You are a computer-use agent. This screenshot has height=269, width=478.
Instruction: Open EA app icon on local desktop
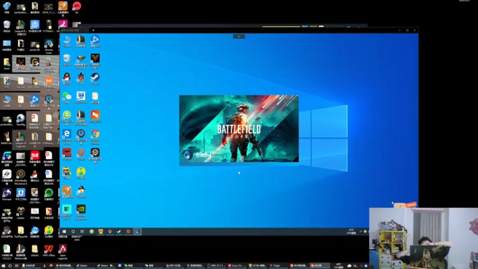click(x=77, y=7)
